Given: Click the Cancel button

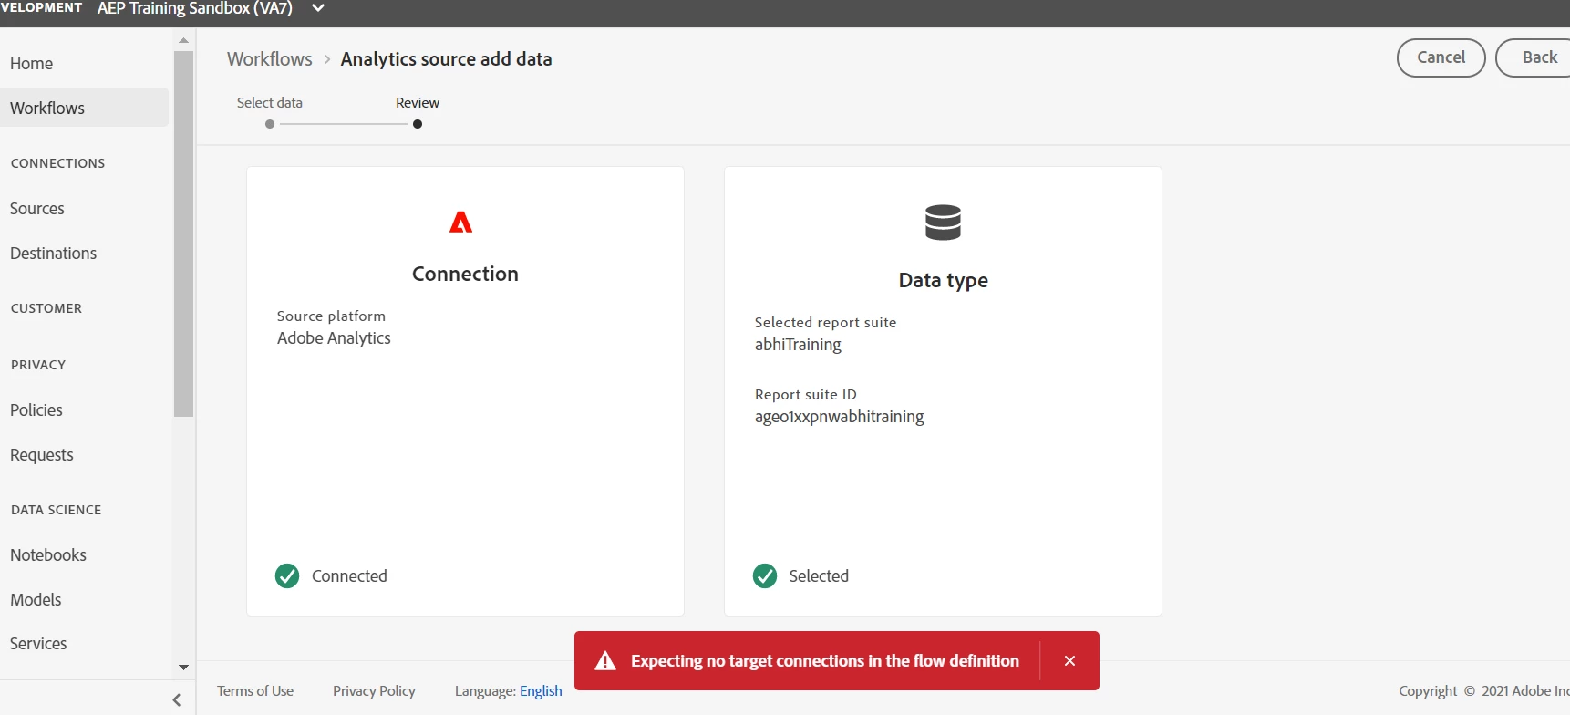Looking at the screenshot, I should pos(1441,57).
